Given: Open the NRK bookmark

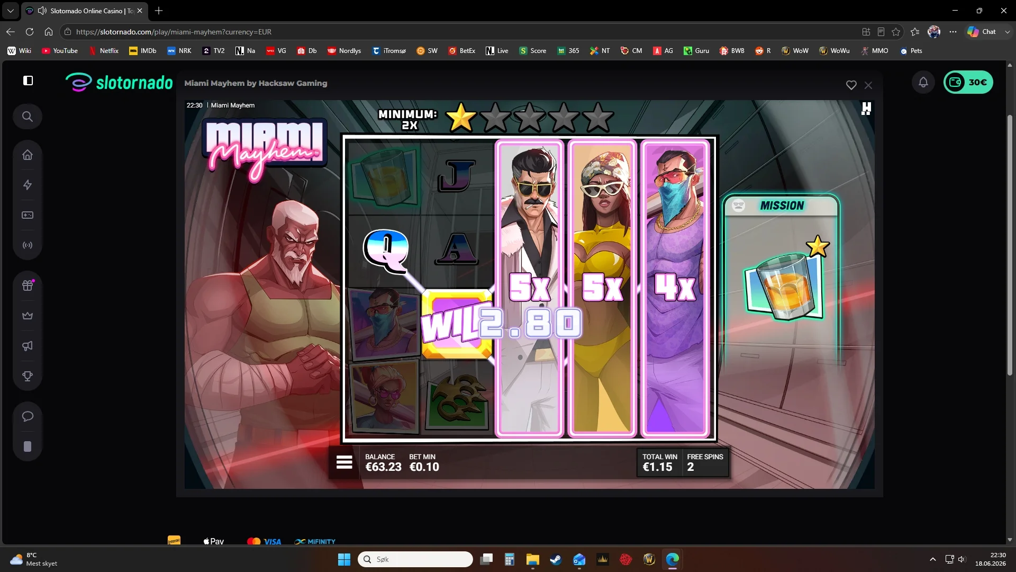Looking at the screenshot, I should (179, 51).
